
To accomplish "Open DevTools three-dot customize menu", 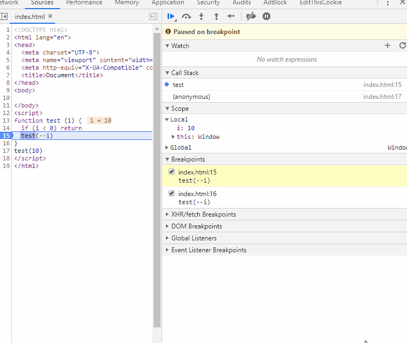I will tap(388, 3).
